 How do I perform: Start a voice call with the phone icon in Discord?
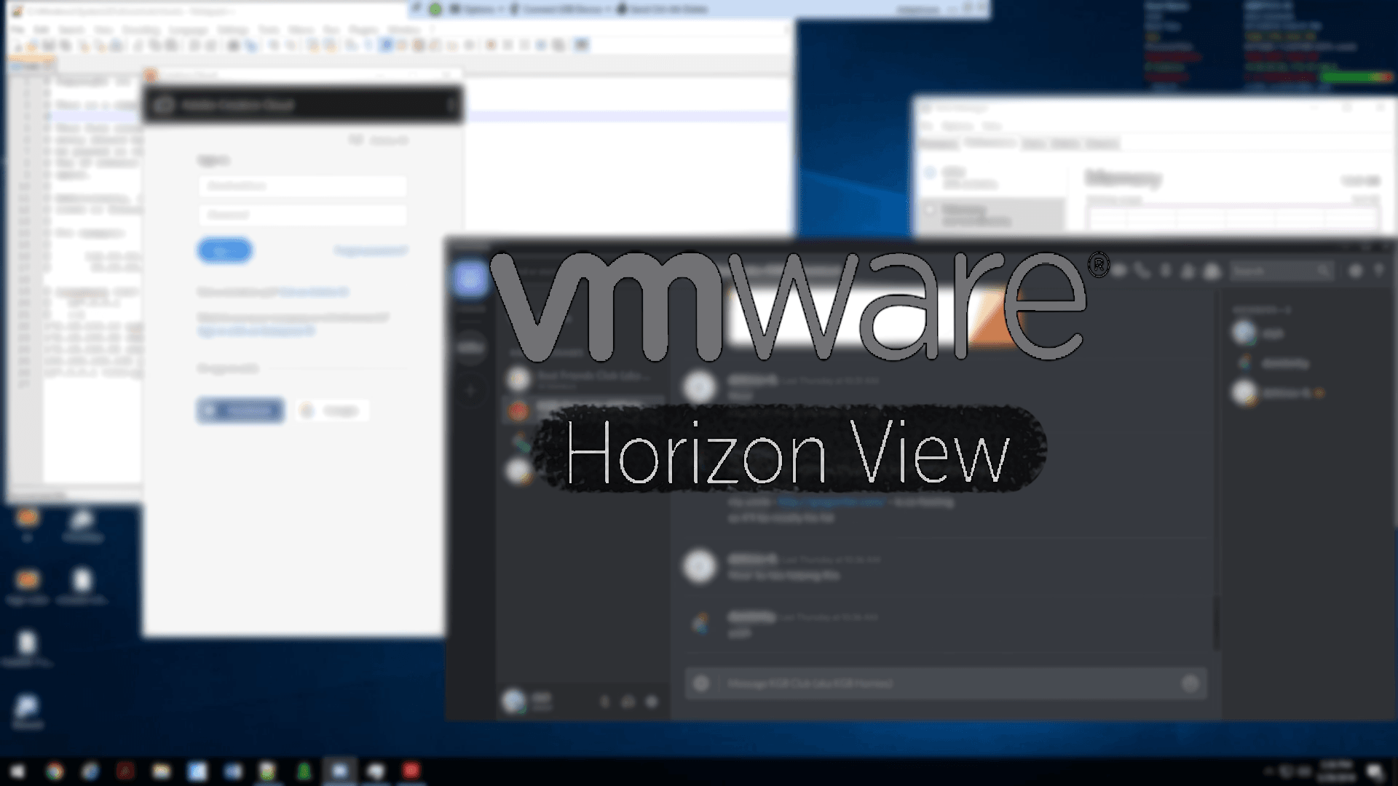(1142, 271)
